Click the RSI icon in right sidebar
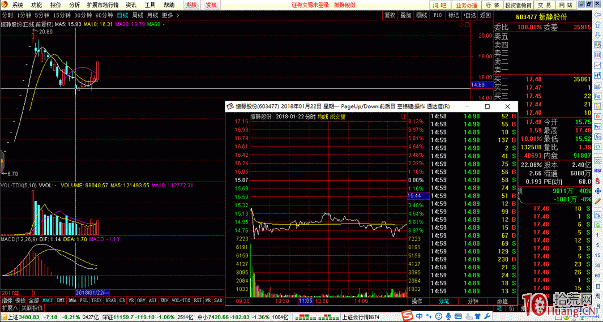This screenshot has width=603, height=322. point(597,170)
